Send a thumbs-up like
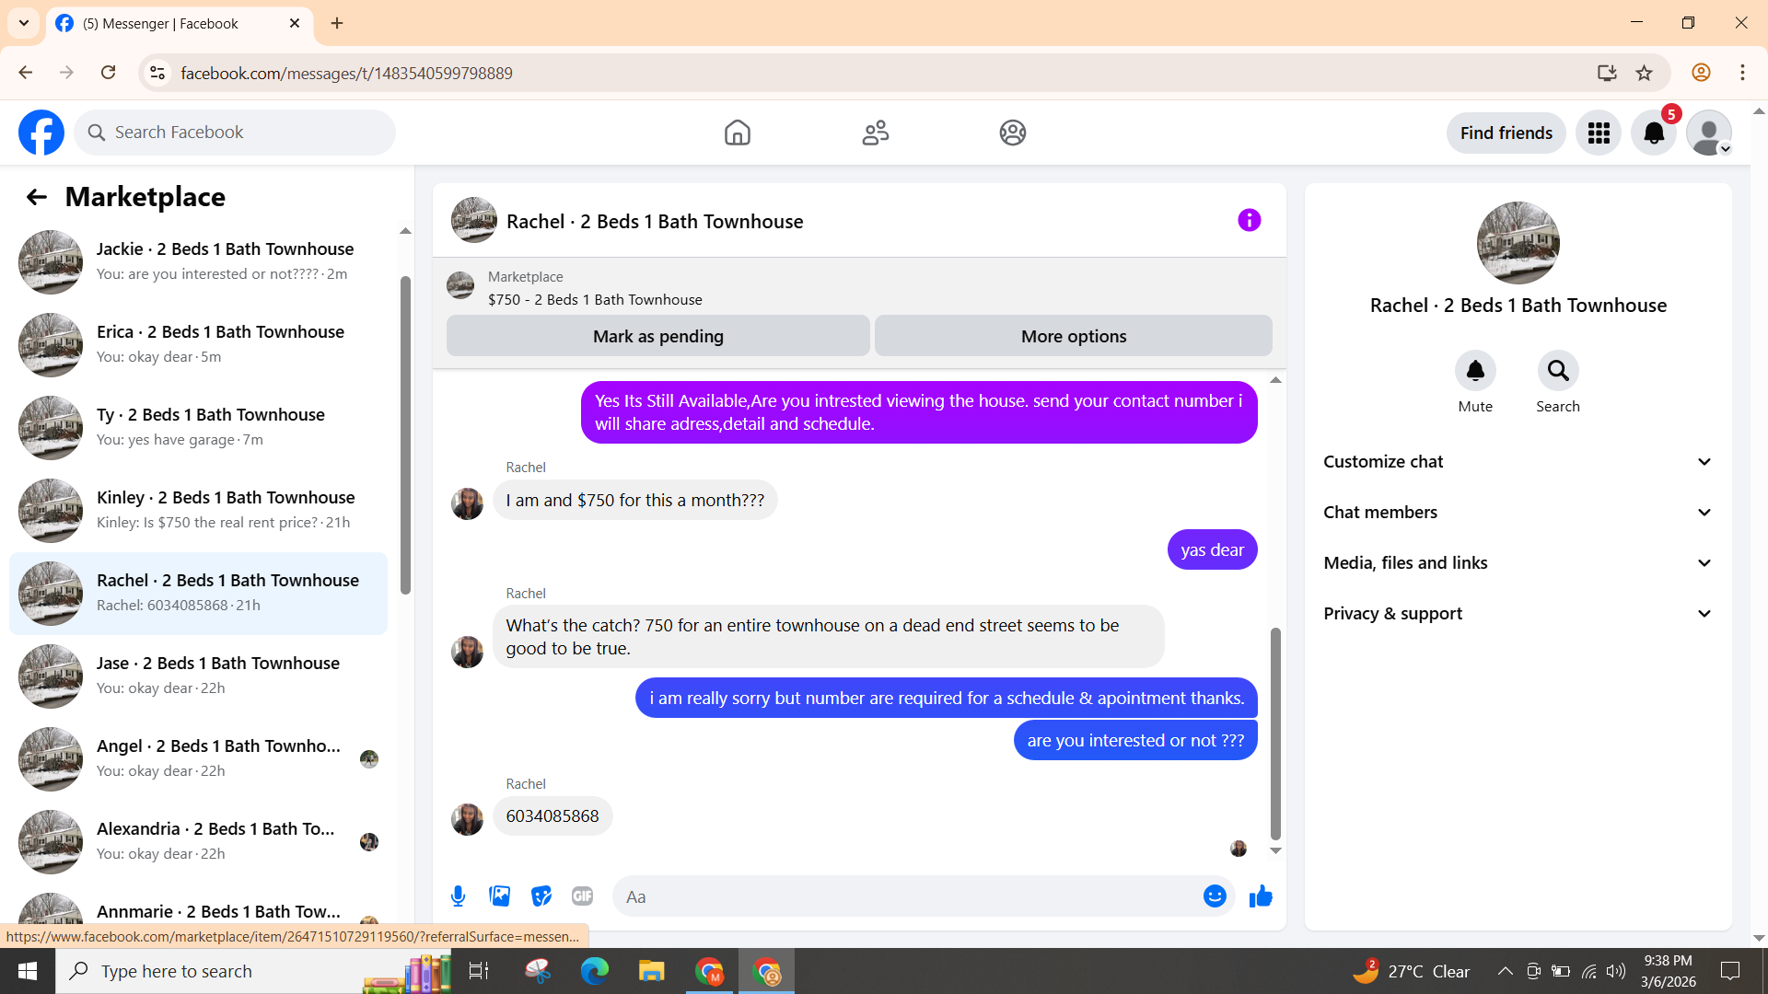1768x994 pixels. [1261, 896]
